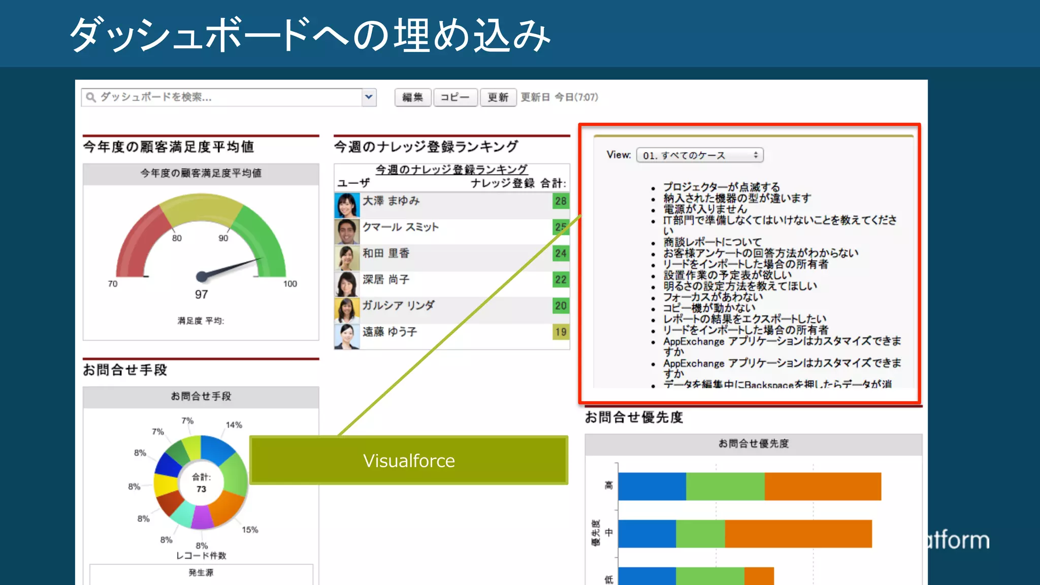Open the dashboard search dropdown arrow
Viewport: 1040px width, 585px height.
(x=369, y=97)
